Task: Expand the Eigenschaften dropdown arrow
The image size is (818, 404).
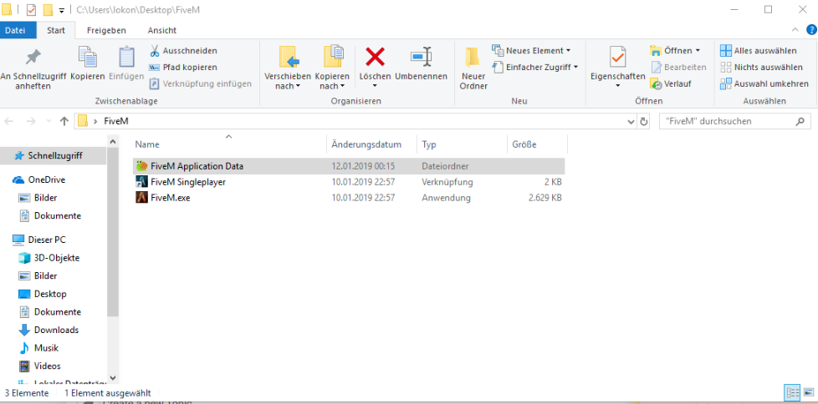Action: coord(617,86)
